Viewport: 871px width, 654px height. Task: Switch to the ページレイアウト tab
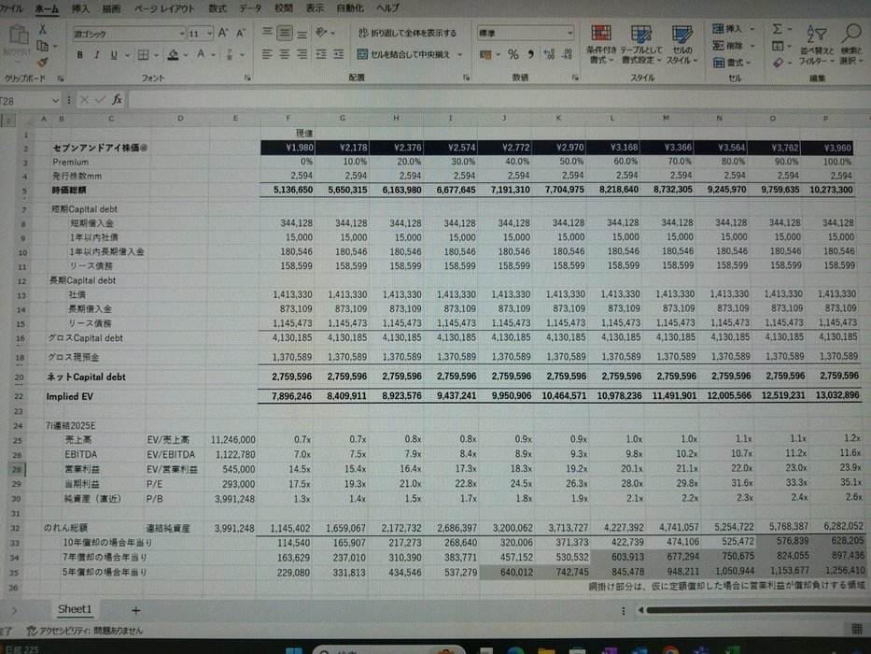(164, 9)
